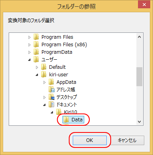Confirm selection with the OK button
The image size is (153, 155).
click(x=90, y=140)
